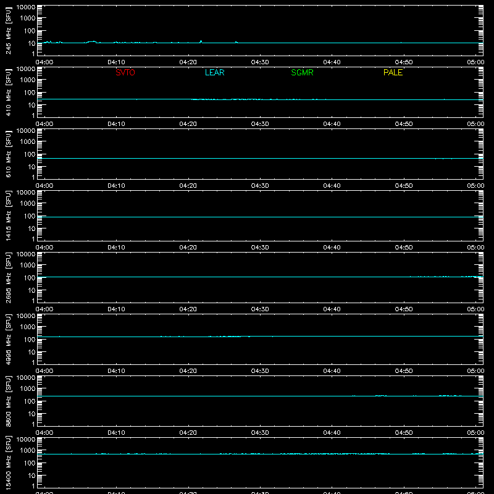Click the 1000 tick on 1415 MHz axis
Image resolution: width=494 pixels, height=494 pixels.
(x=28, y=204)
